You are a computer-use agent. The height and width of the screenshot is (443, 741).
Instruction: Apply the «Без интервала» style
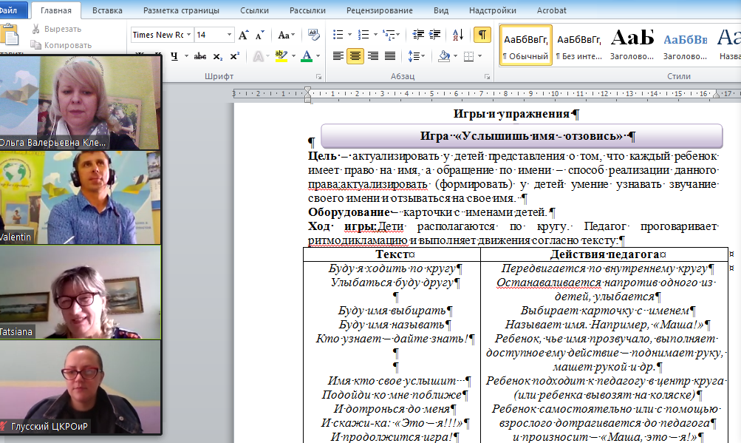tap(578, 45)
